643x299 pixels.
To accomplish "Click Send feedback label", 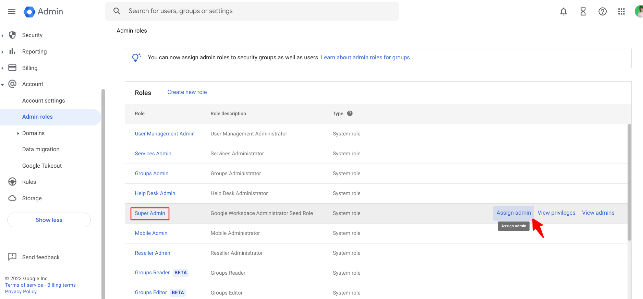I will pyautogui.click(x=41, y=257).
